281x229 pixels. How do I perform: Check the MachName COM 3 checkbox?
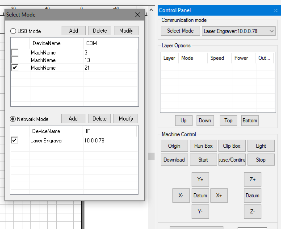pyautogui.click(x=15, y=53)
